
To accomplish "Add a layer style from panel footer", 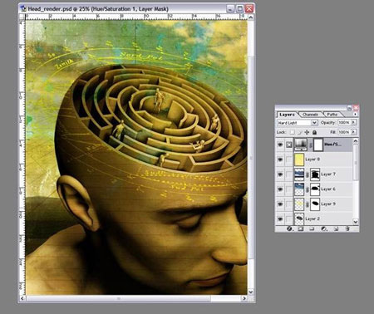I will (x=289, y=228).
